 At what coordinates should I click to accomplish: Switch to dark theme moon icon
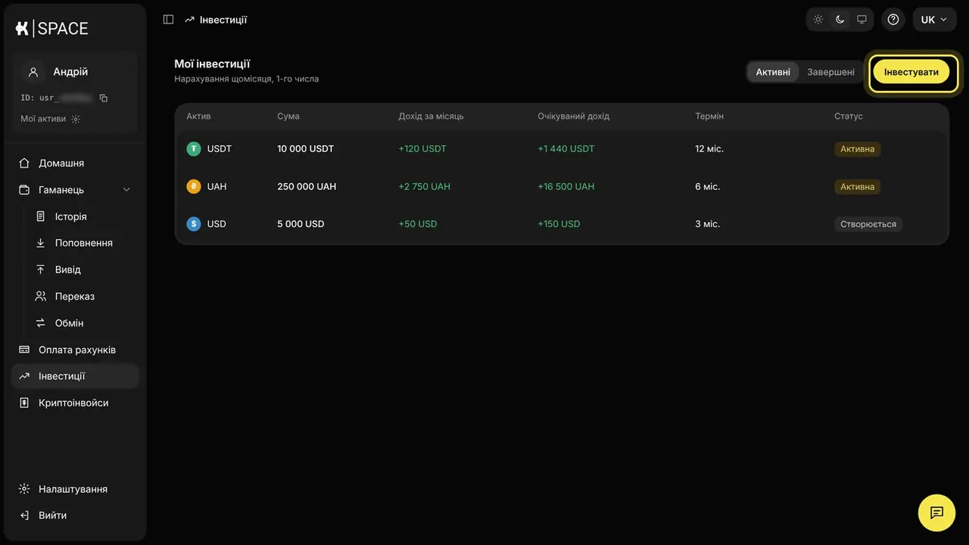(840, 20)
